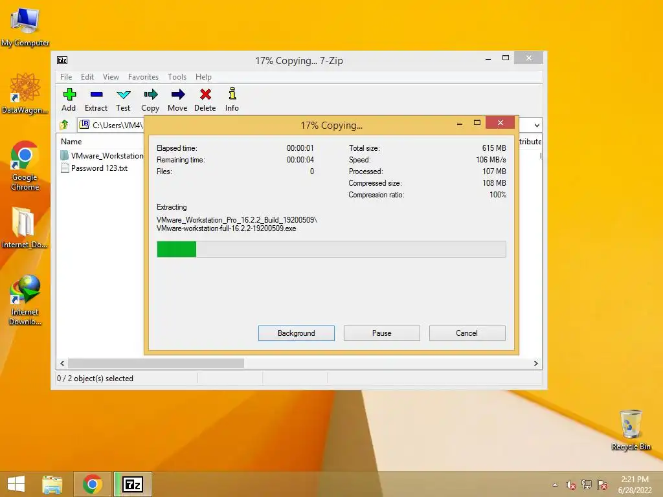Select Password 123.txt file
663x497 pixels.
pos(94,168)
